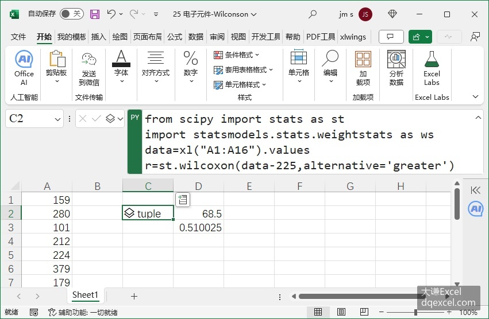Open the search magnifier in the title bar

[x=313, y=14]
